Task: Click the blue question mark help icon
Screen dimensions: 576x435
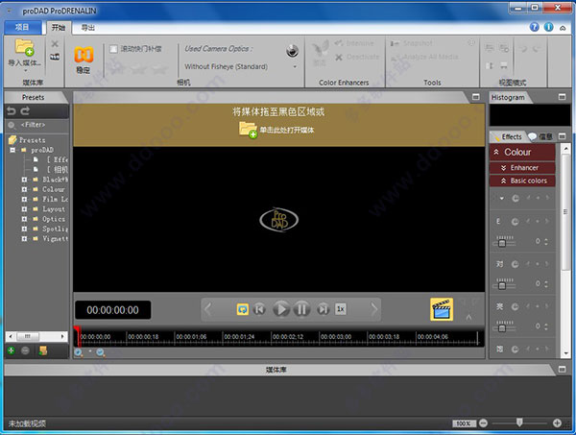Action: click(x=535, y=27)
